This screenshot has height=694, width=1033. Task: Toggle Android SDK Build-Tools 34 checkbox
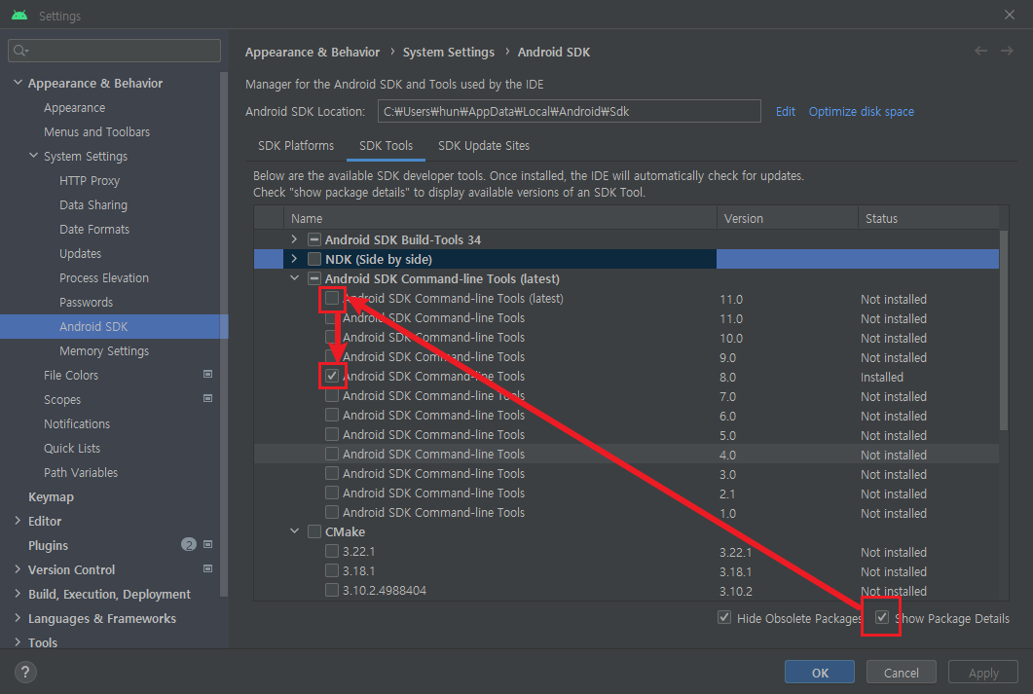pos(314,239)
